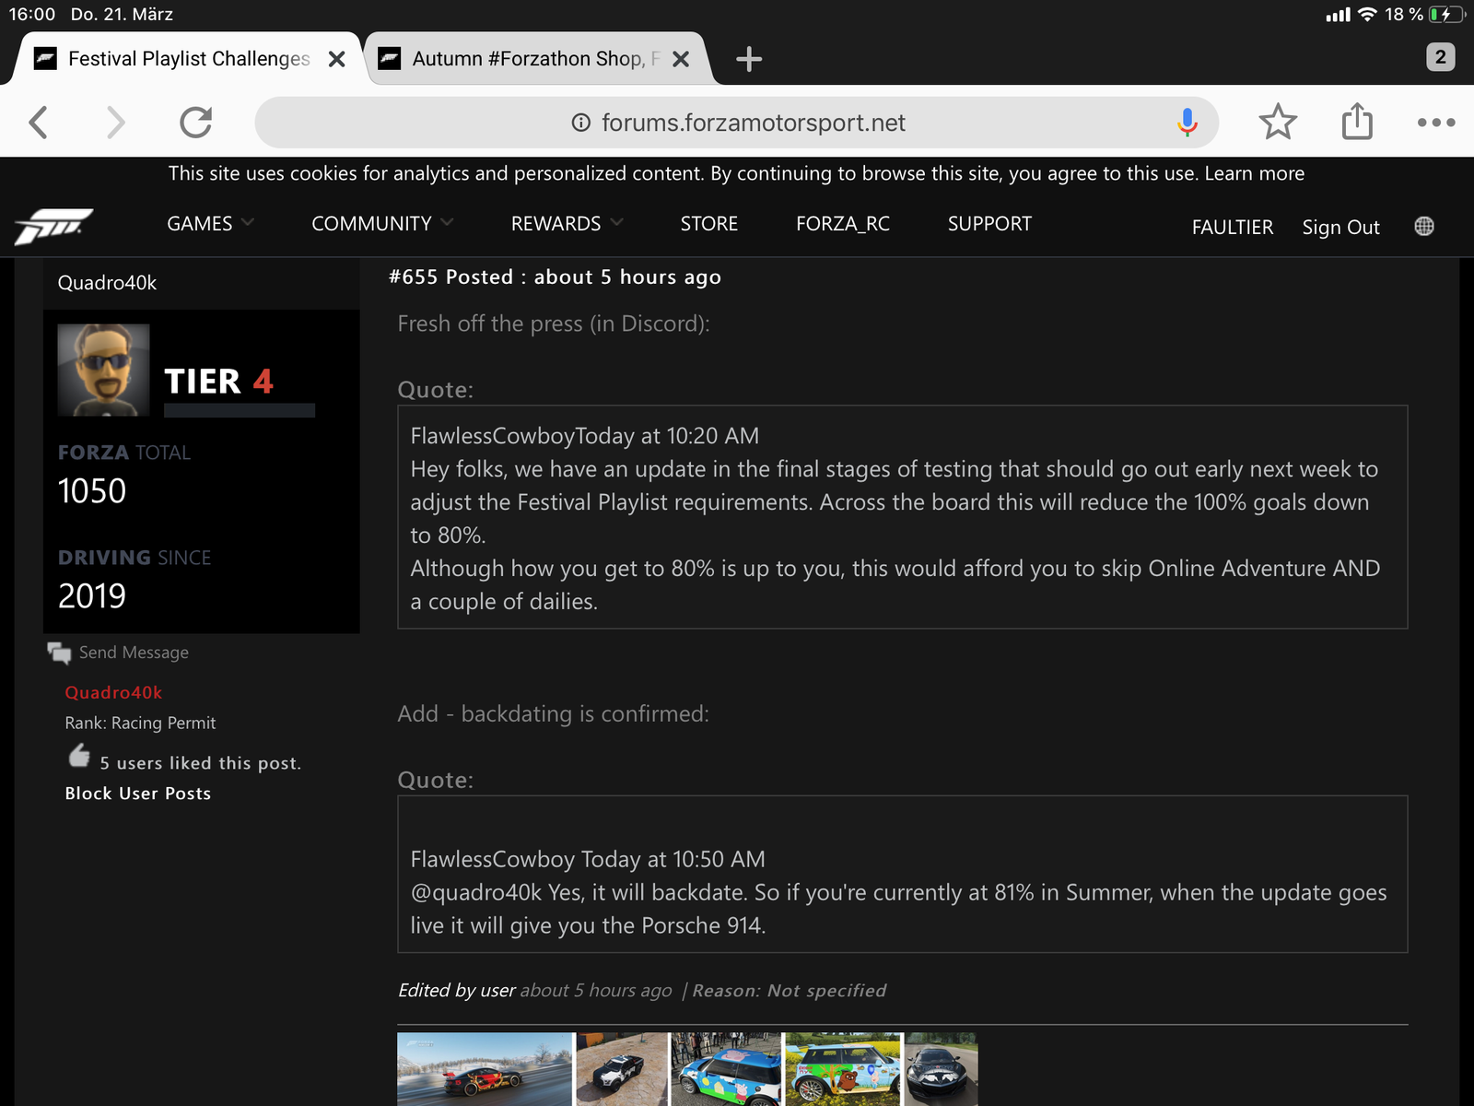Open the SUPPORT menu item
This screenshot has width=1474, height=1106.
point(989,223)
